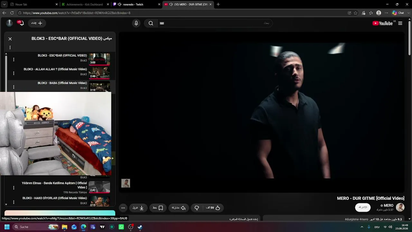Play BLOK3 - BABA thumbnail in playlist
The height and width of the screenshot is (232, 412).
pyautogui.click(x=99, y=87)
